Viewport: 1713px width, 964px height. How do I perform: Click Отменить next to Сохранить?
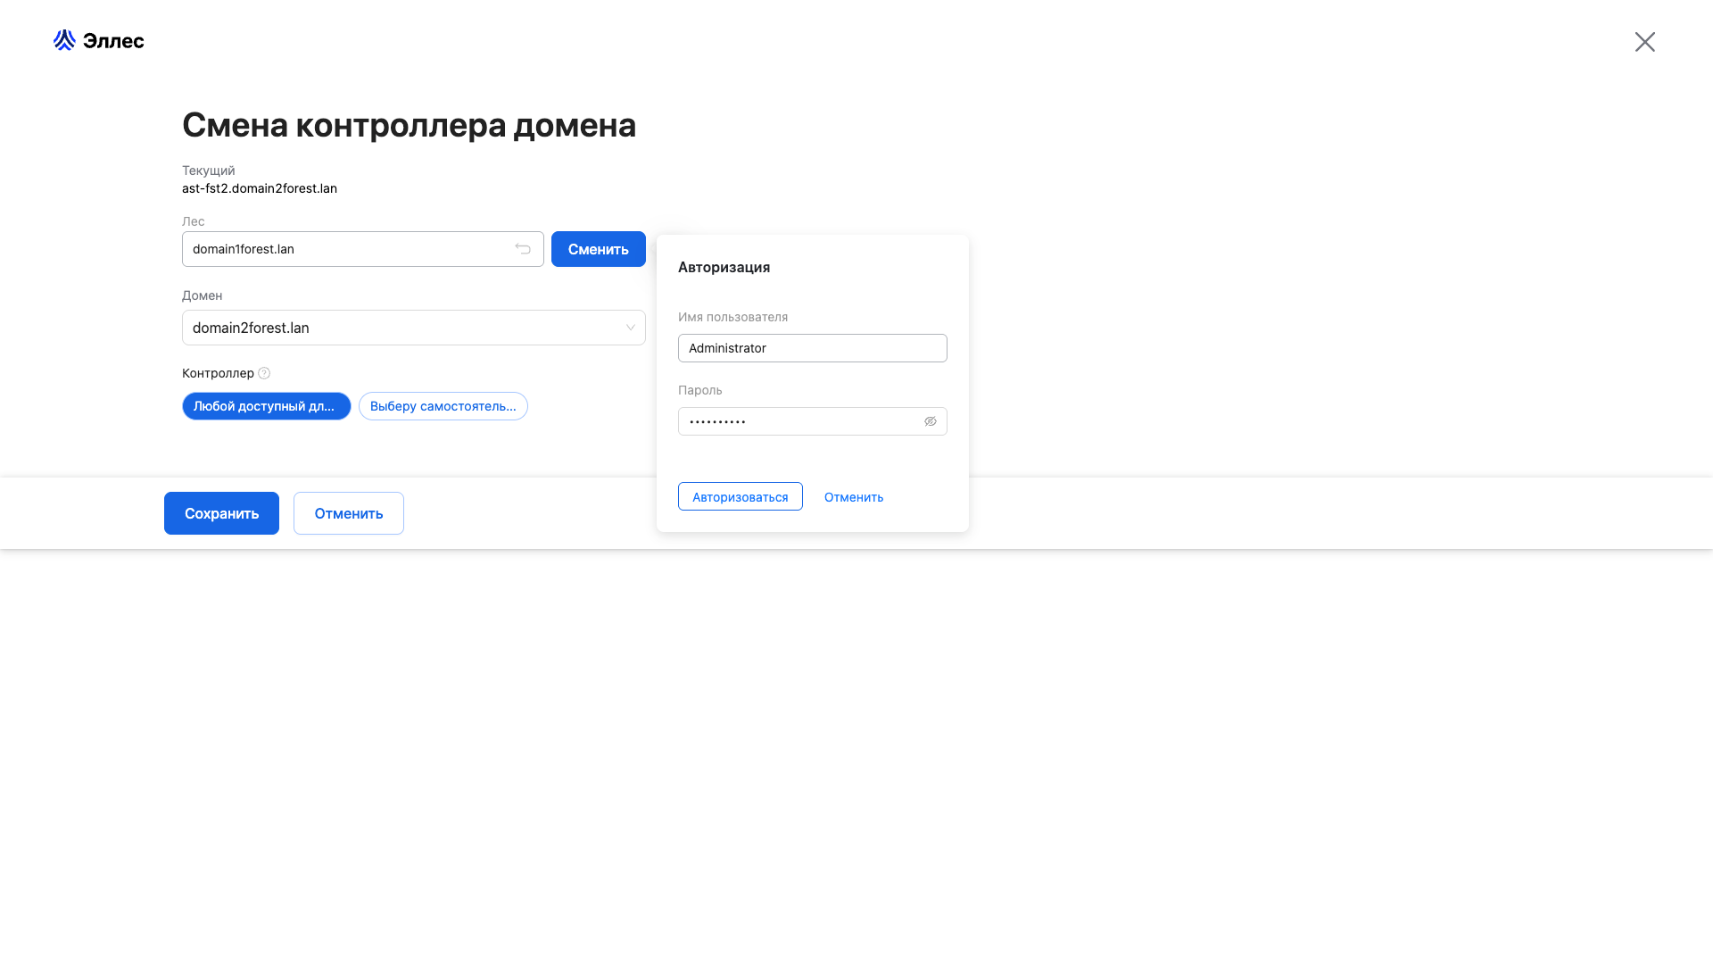[x=348, y=513]
